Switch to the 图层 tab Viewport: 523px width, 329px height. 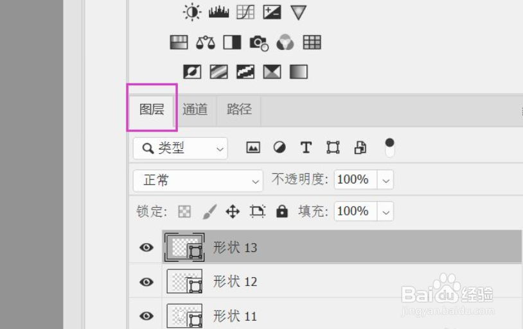tap(152, 110)
